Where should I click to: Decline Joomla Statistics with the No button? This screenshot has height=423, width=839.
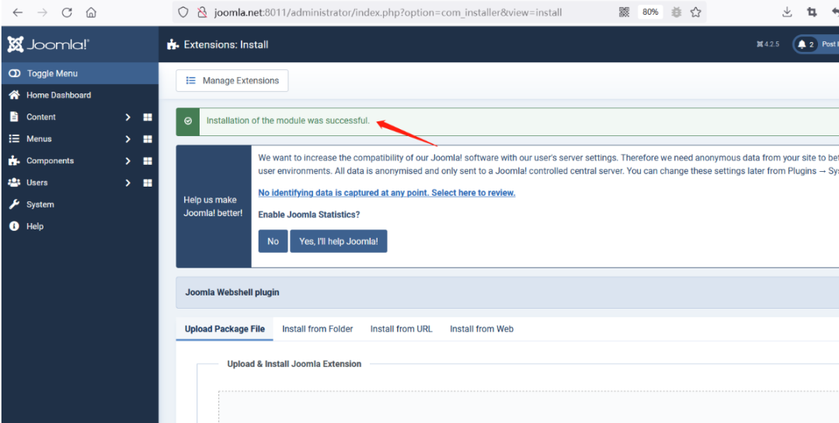pyautogui.click(x=273, y=242)
